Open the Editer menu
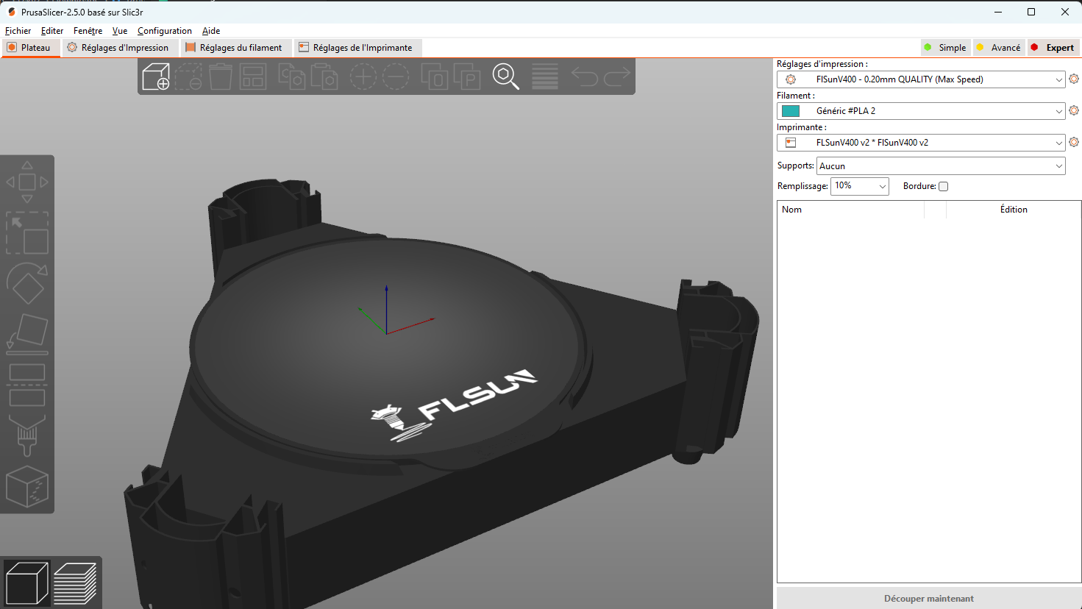1082x609 pixels. 52,31
